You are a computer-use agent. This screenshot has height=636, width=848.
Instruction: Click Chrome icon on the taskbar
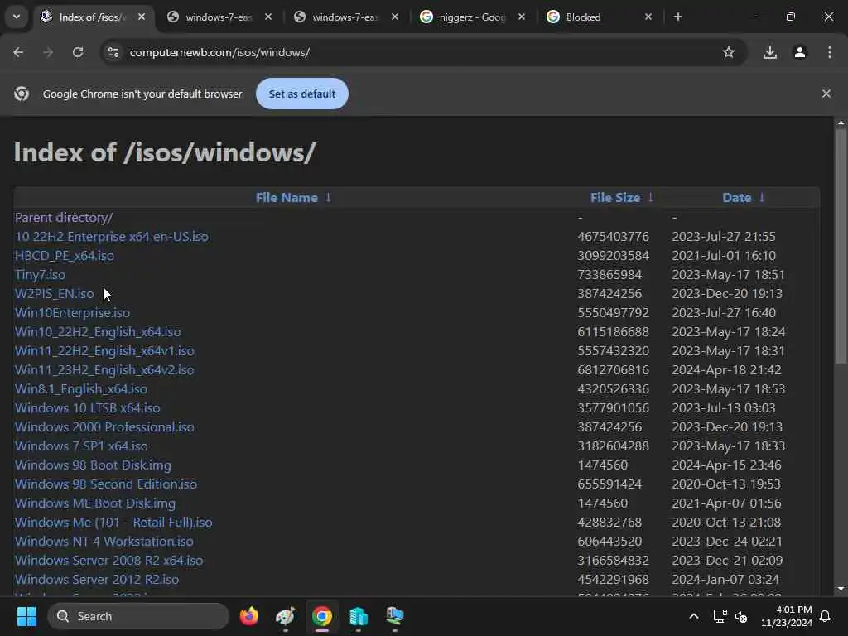point(322,616)
